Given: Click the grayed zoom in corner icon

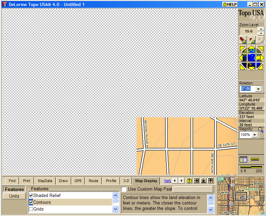Looking at the screenshot, I should coord(260,40).
